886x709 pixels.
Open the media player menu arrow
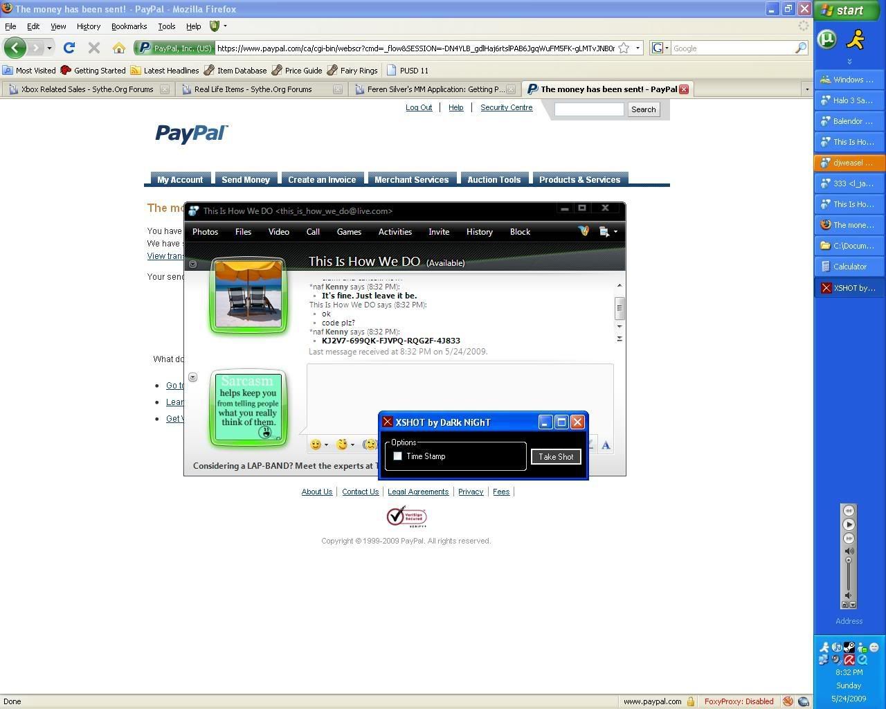[853, 604]
